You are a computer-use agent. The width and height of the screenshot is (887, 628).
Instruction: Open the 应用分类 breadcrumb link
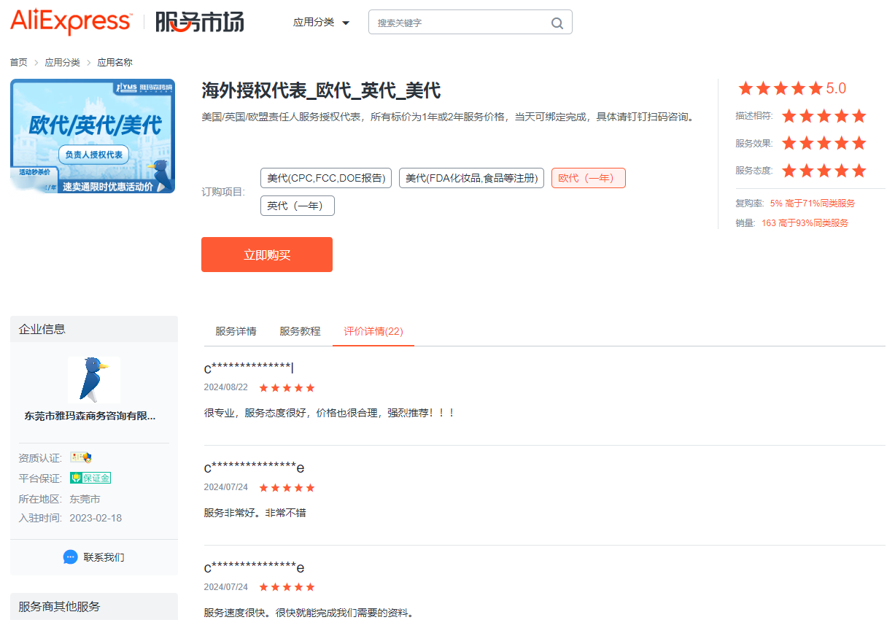63,63
